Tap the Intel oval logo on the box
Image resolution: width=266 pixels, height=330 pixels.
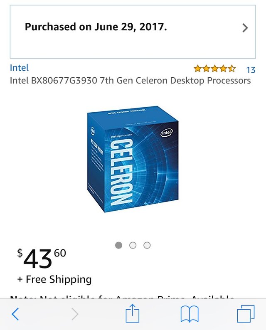[x=168, y=133]
